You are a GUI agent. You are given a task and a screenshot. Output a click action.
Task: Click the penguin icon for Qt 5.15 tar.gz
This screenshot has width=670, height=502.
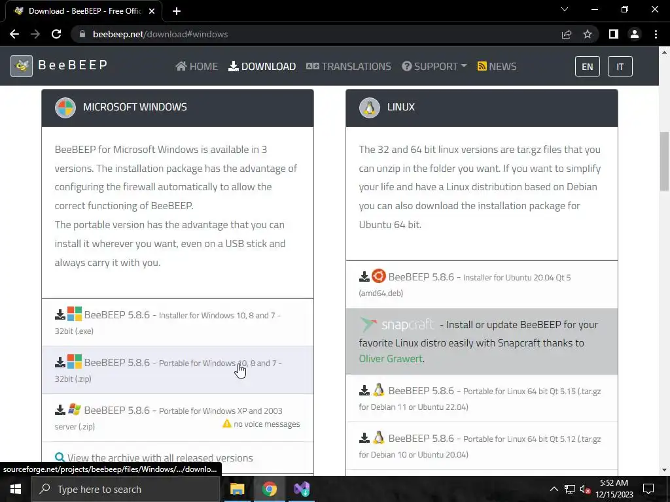tap(379, 390)
